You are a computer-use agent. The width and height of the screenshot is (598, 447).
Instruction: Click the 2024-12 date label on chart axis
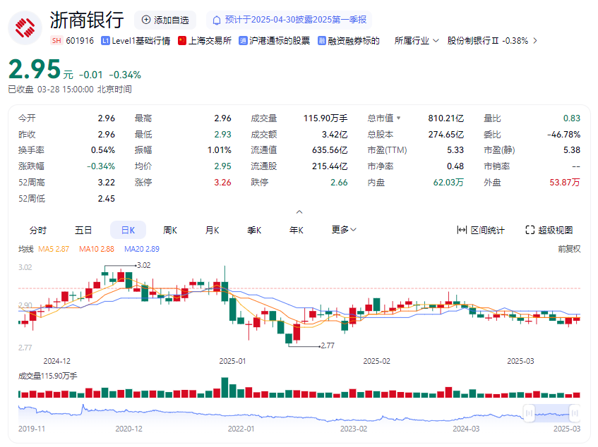[x=56, y=361]
